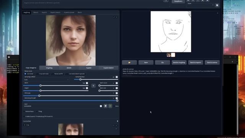
Task: Adjust the CFG Scale slider
Action: tap(70, 96)
